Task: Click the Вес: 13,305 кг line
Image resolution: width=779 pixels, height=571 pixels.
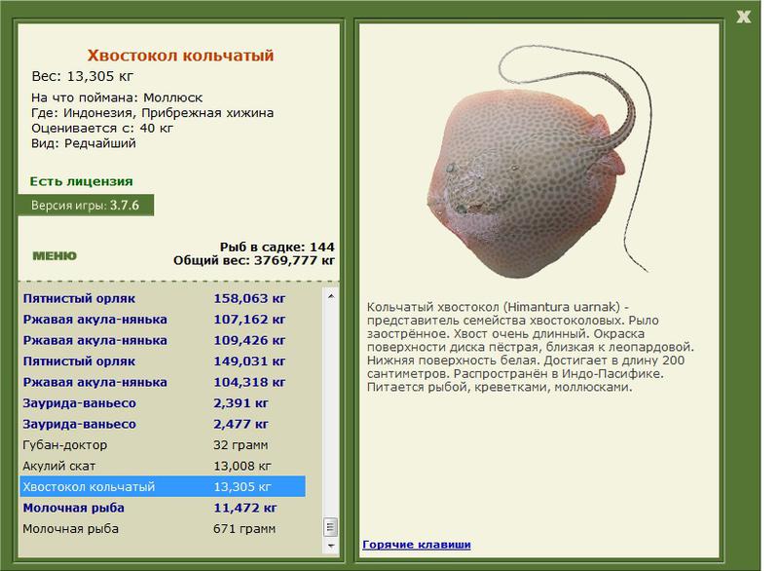Action: coord(83,77)
